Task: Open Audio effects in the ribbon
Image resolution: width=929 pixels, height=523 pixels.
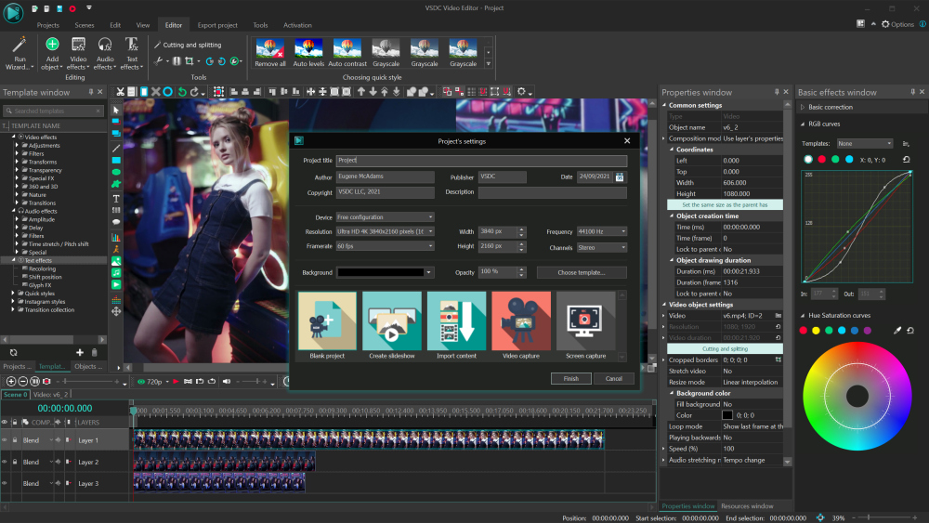Action: point(105,53)
